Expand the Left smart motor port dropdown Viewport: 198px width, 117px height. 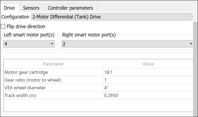(29, 44)
